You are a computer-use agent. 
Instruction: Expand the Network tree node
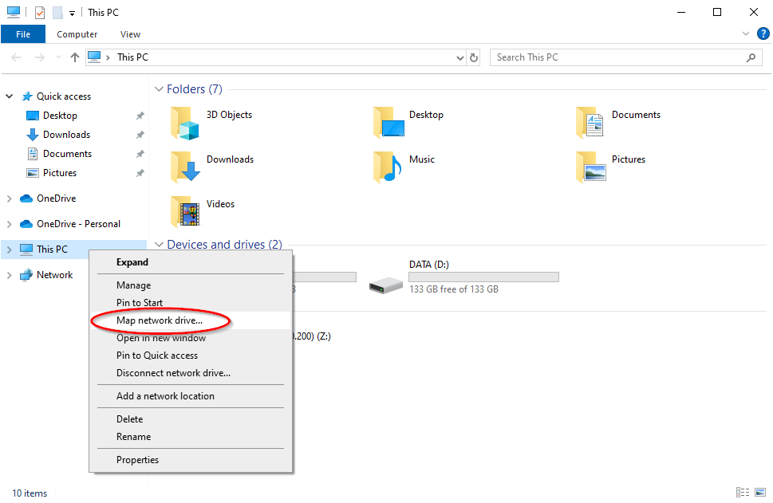pos(10,275)
